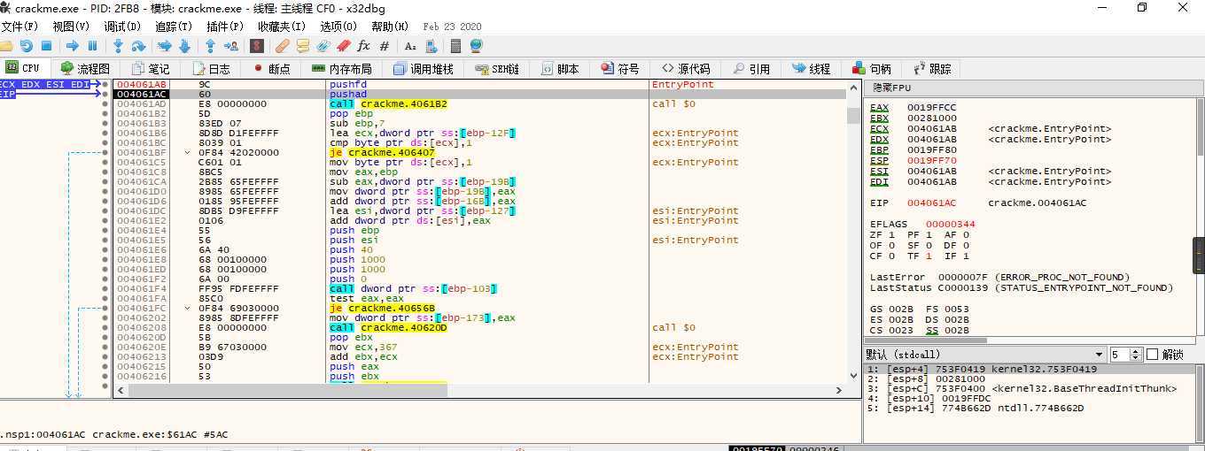Viewport: 1205px width, 451px height.
Task: Switch to the 断点 tab
Action: [x=271, y=68]
